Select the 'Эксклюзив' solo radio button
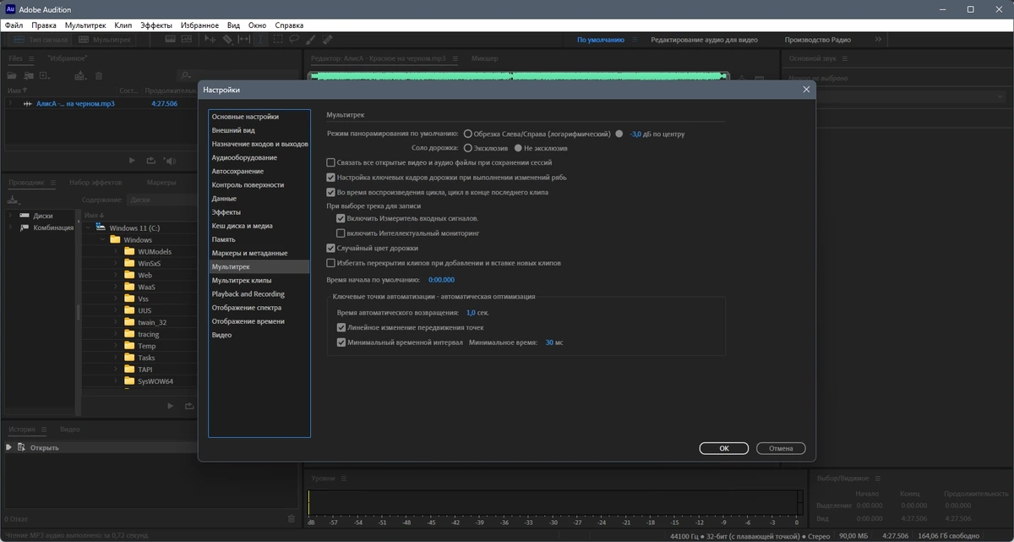Viewport: 1014px width, 542px height. [x=468, y=147]
